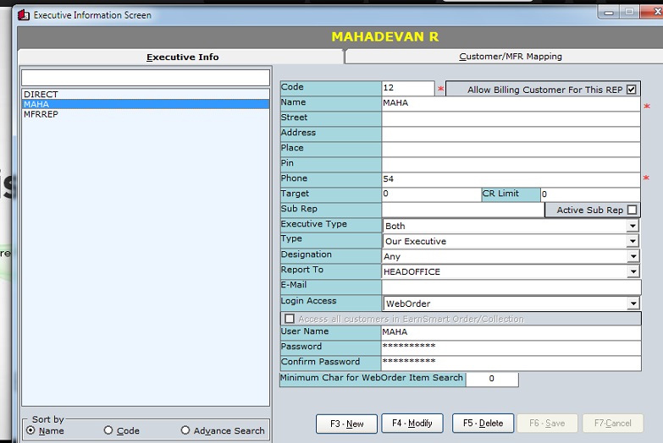Click the search box above executive list

[x=146, y=78]
